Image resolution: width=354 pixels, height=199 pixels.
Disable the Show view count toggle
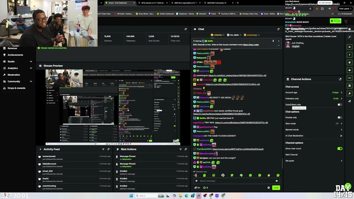coord(340,149)
